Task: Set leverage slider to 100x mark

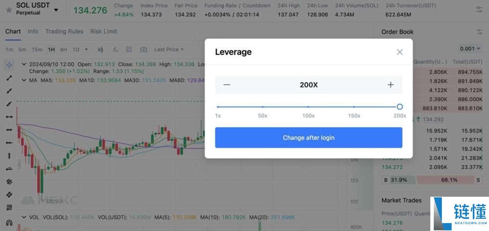Action: pos(309,107)
